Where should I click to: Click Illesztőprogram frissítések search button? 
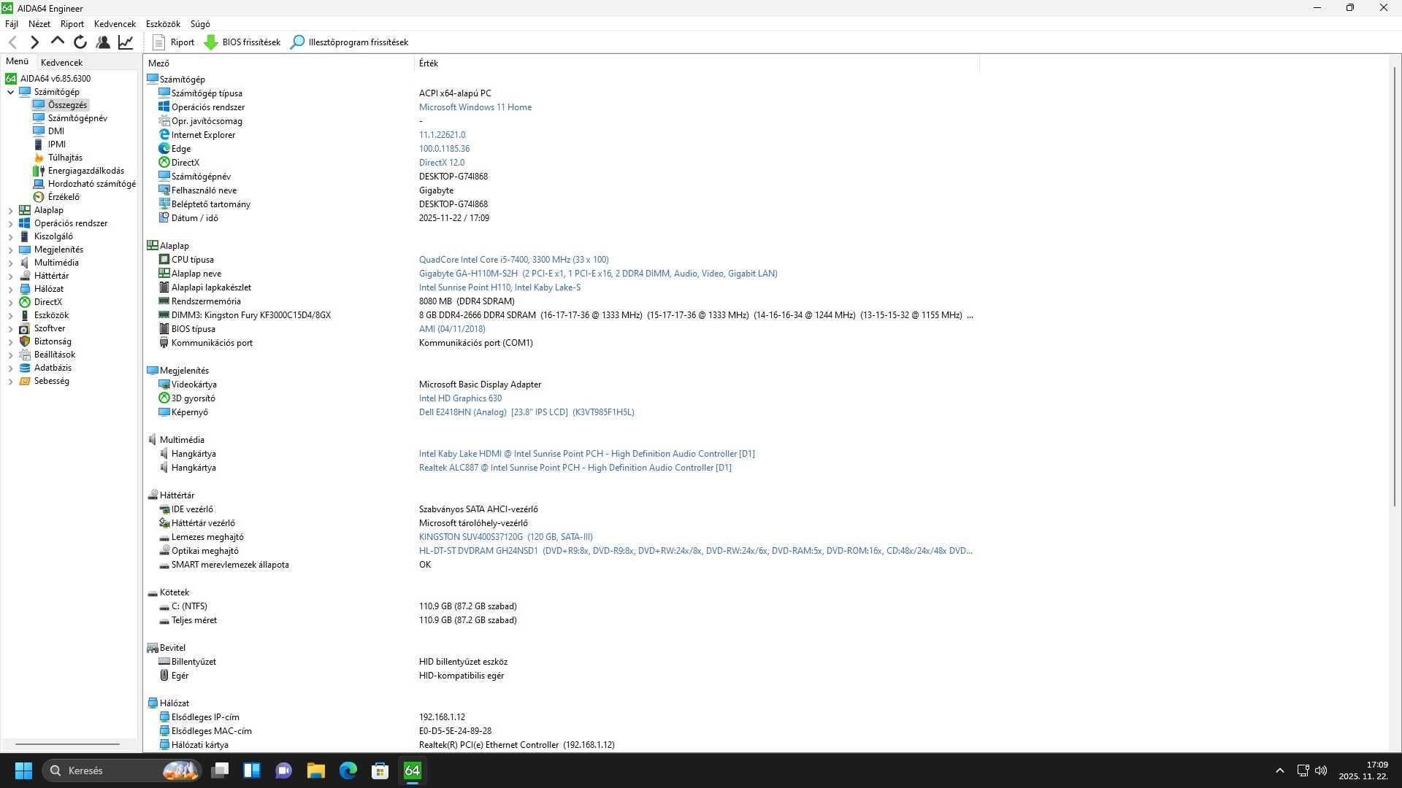point(349,42)
